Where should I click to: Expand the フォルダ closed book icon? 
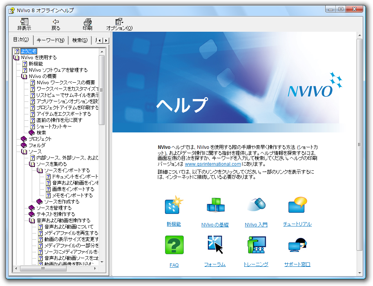pos(24,145)
